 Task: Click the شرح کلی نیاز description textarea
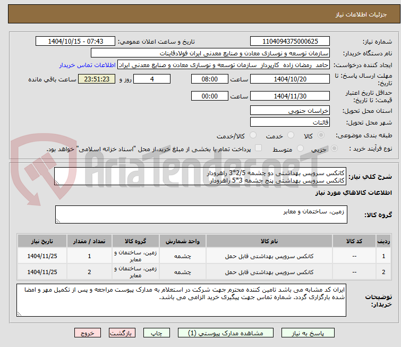pyautogui.click(x=200, y=176)
